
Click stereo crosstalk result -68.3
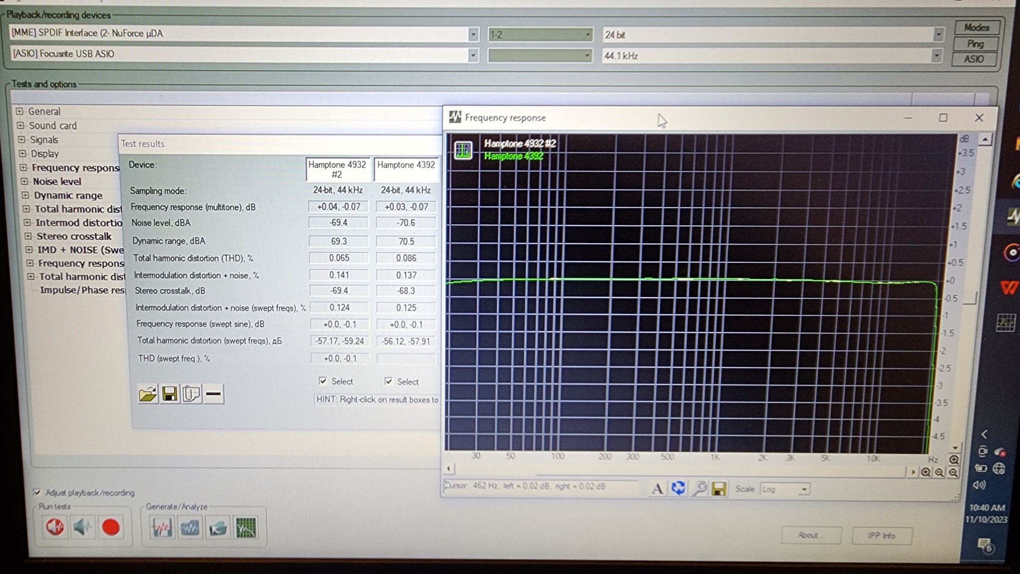(x=406, y=290)
